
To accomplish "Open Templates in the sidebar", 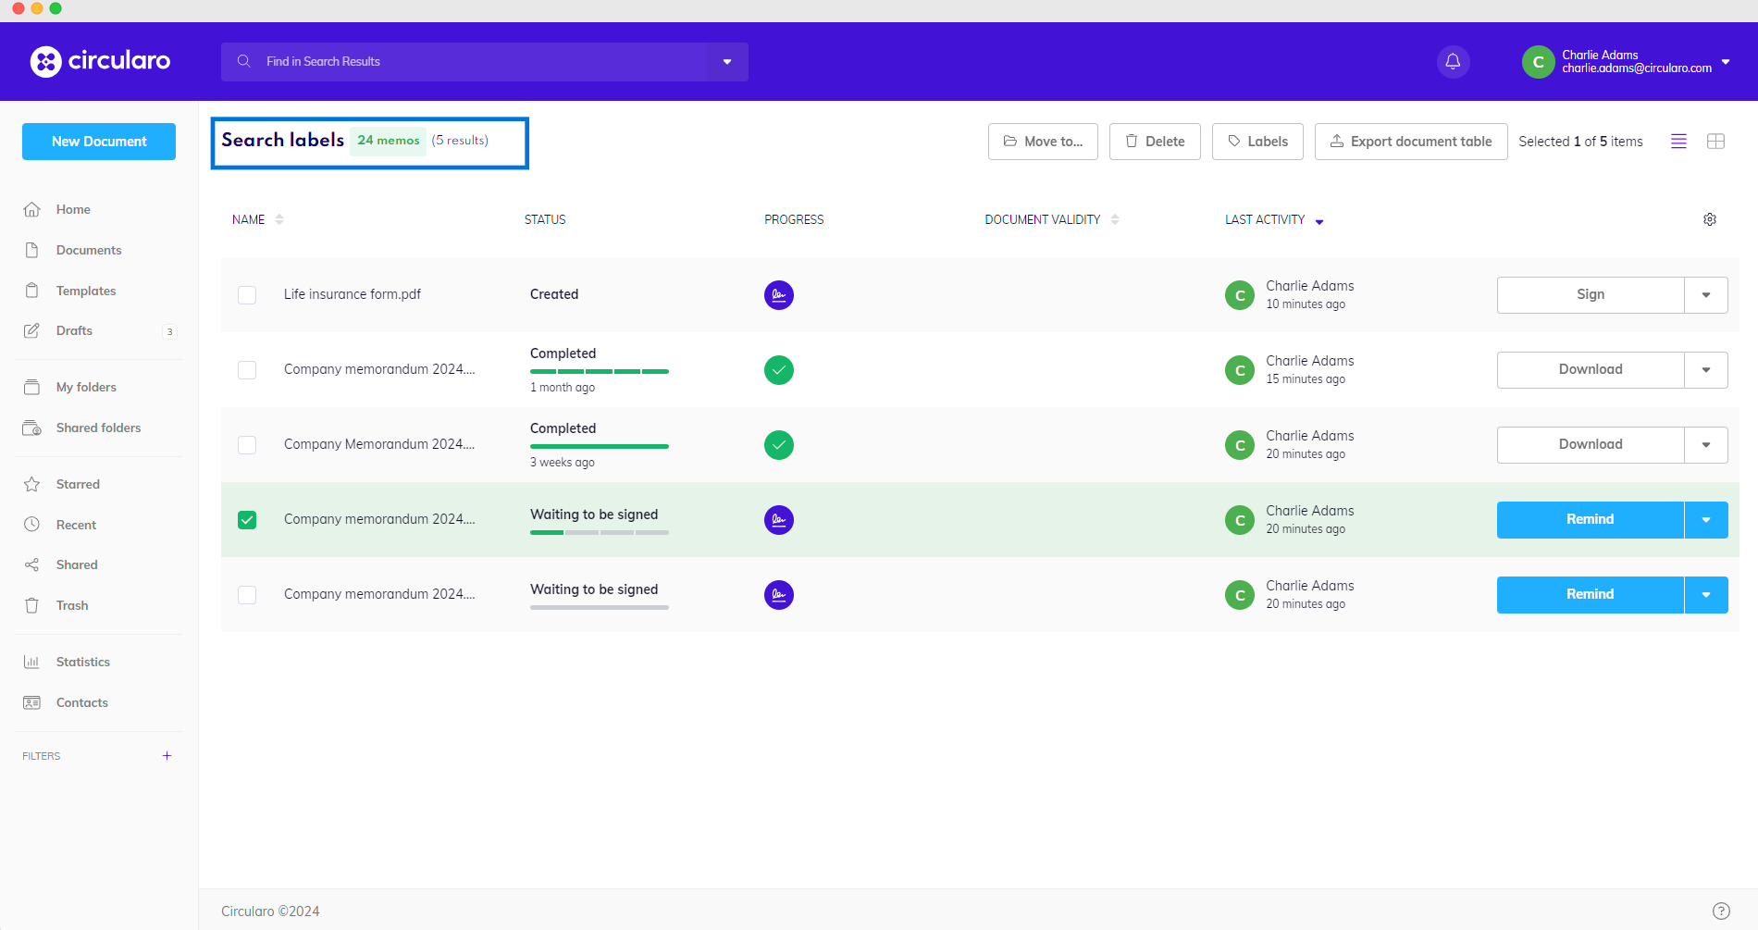I will 86,291.
